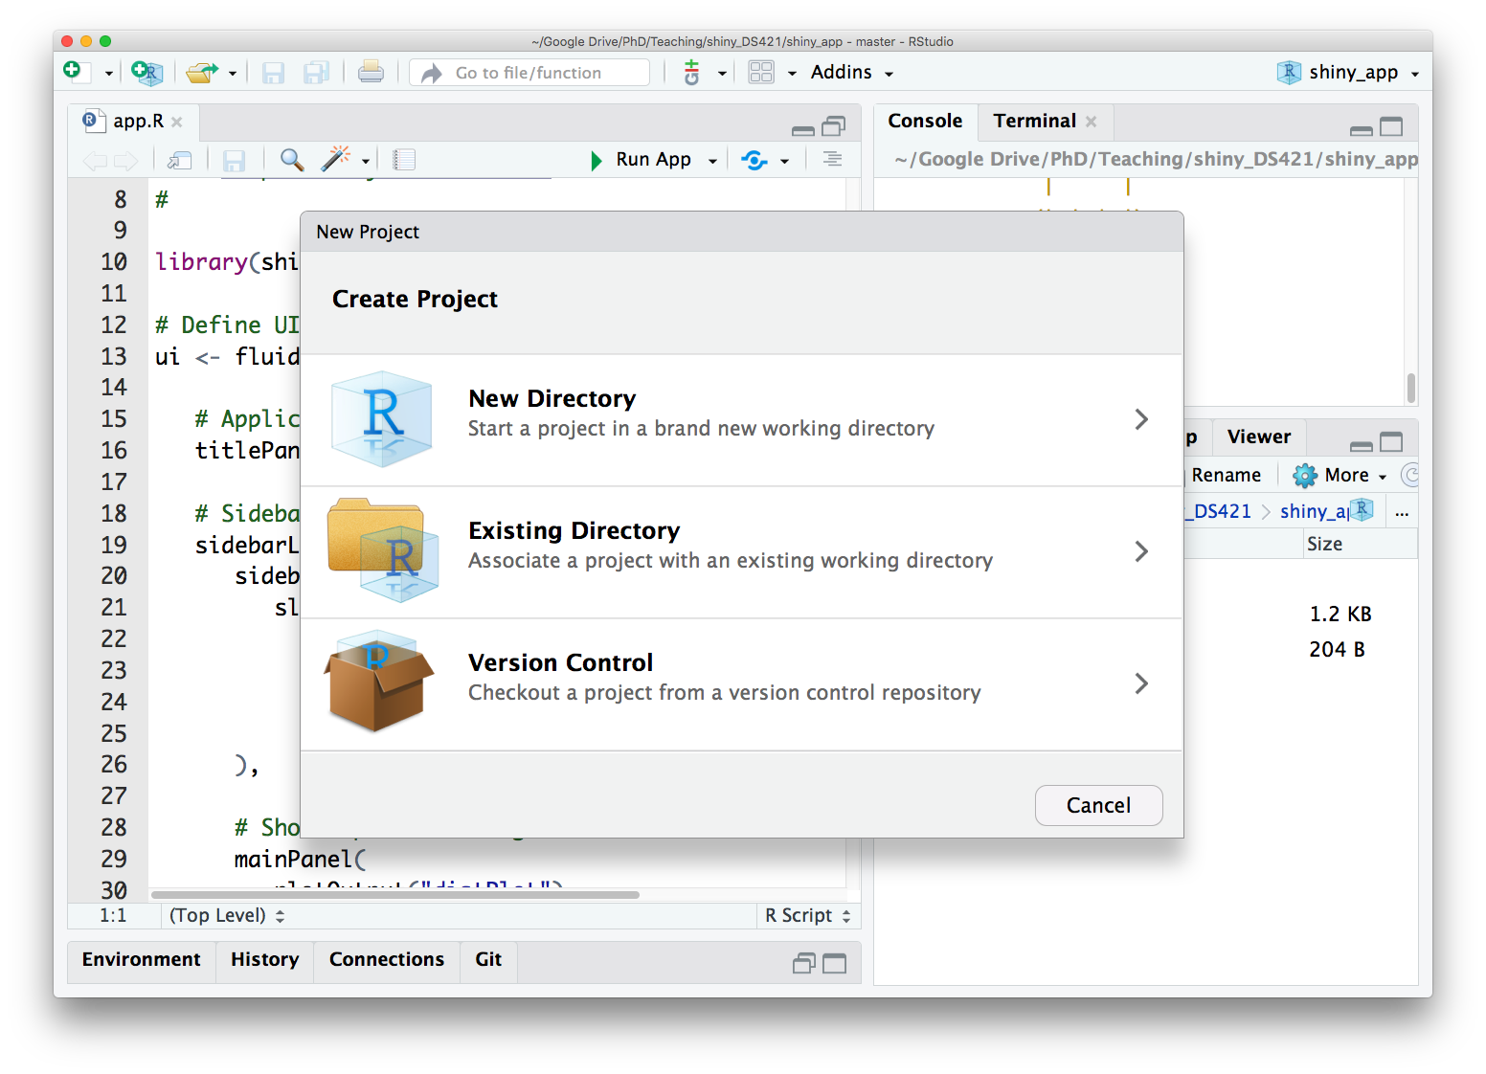This screenshot has height=1074, width=1486.
Task: Open the Environment tab
Action: pyautogui.click(x=142, y=960)
